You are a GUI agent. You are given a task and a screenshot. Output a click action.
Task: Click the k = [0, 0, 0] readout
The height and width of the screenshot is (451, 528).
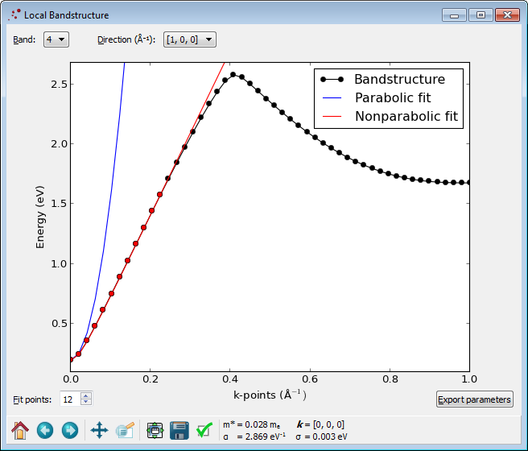pyautogui.click(x=320, y=424)
